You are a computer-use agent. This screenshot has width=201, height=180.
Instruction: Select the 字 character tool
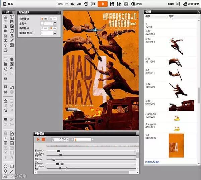(x=5, y=45)
